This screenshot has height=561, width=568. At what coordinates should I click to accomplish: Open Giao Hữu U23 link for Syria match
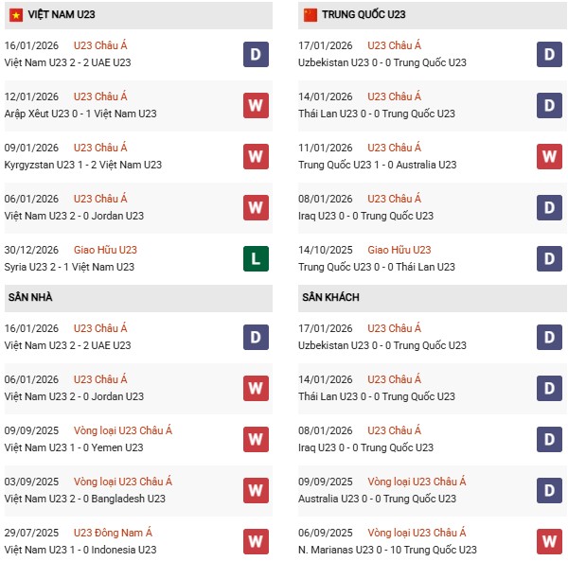[x=105, y=250]
